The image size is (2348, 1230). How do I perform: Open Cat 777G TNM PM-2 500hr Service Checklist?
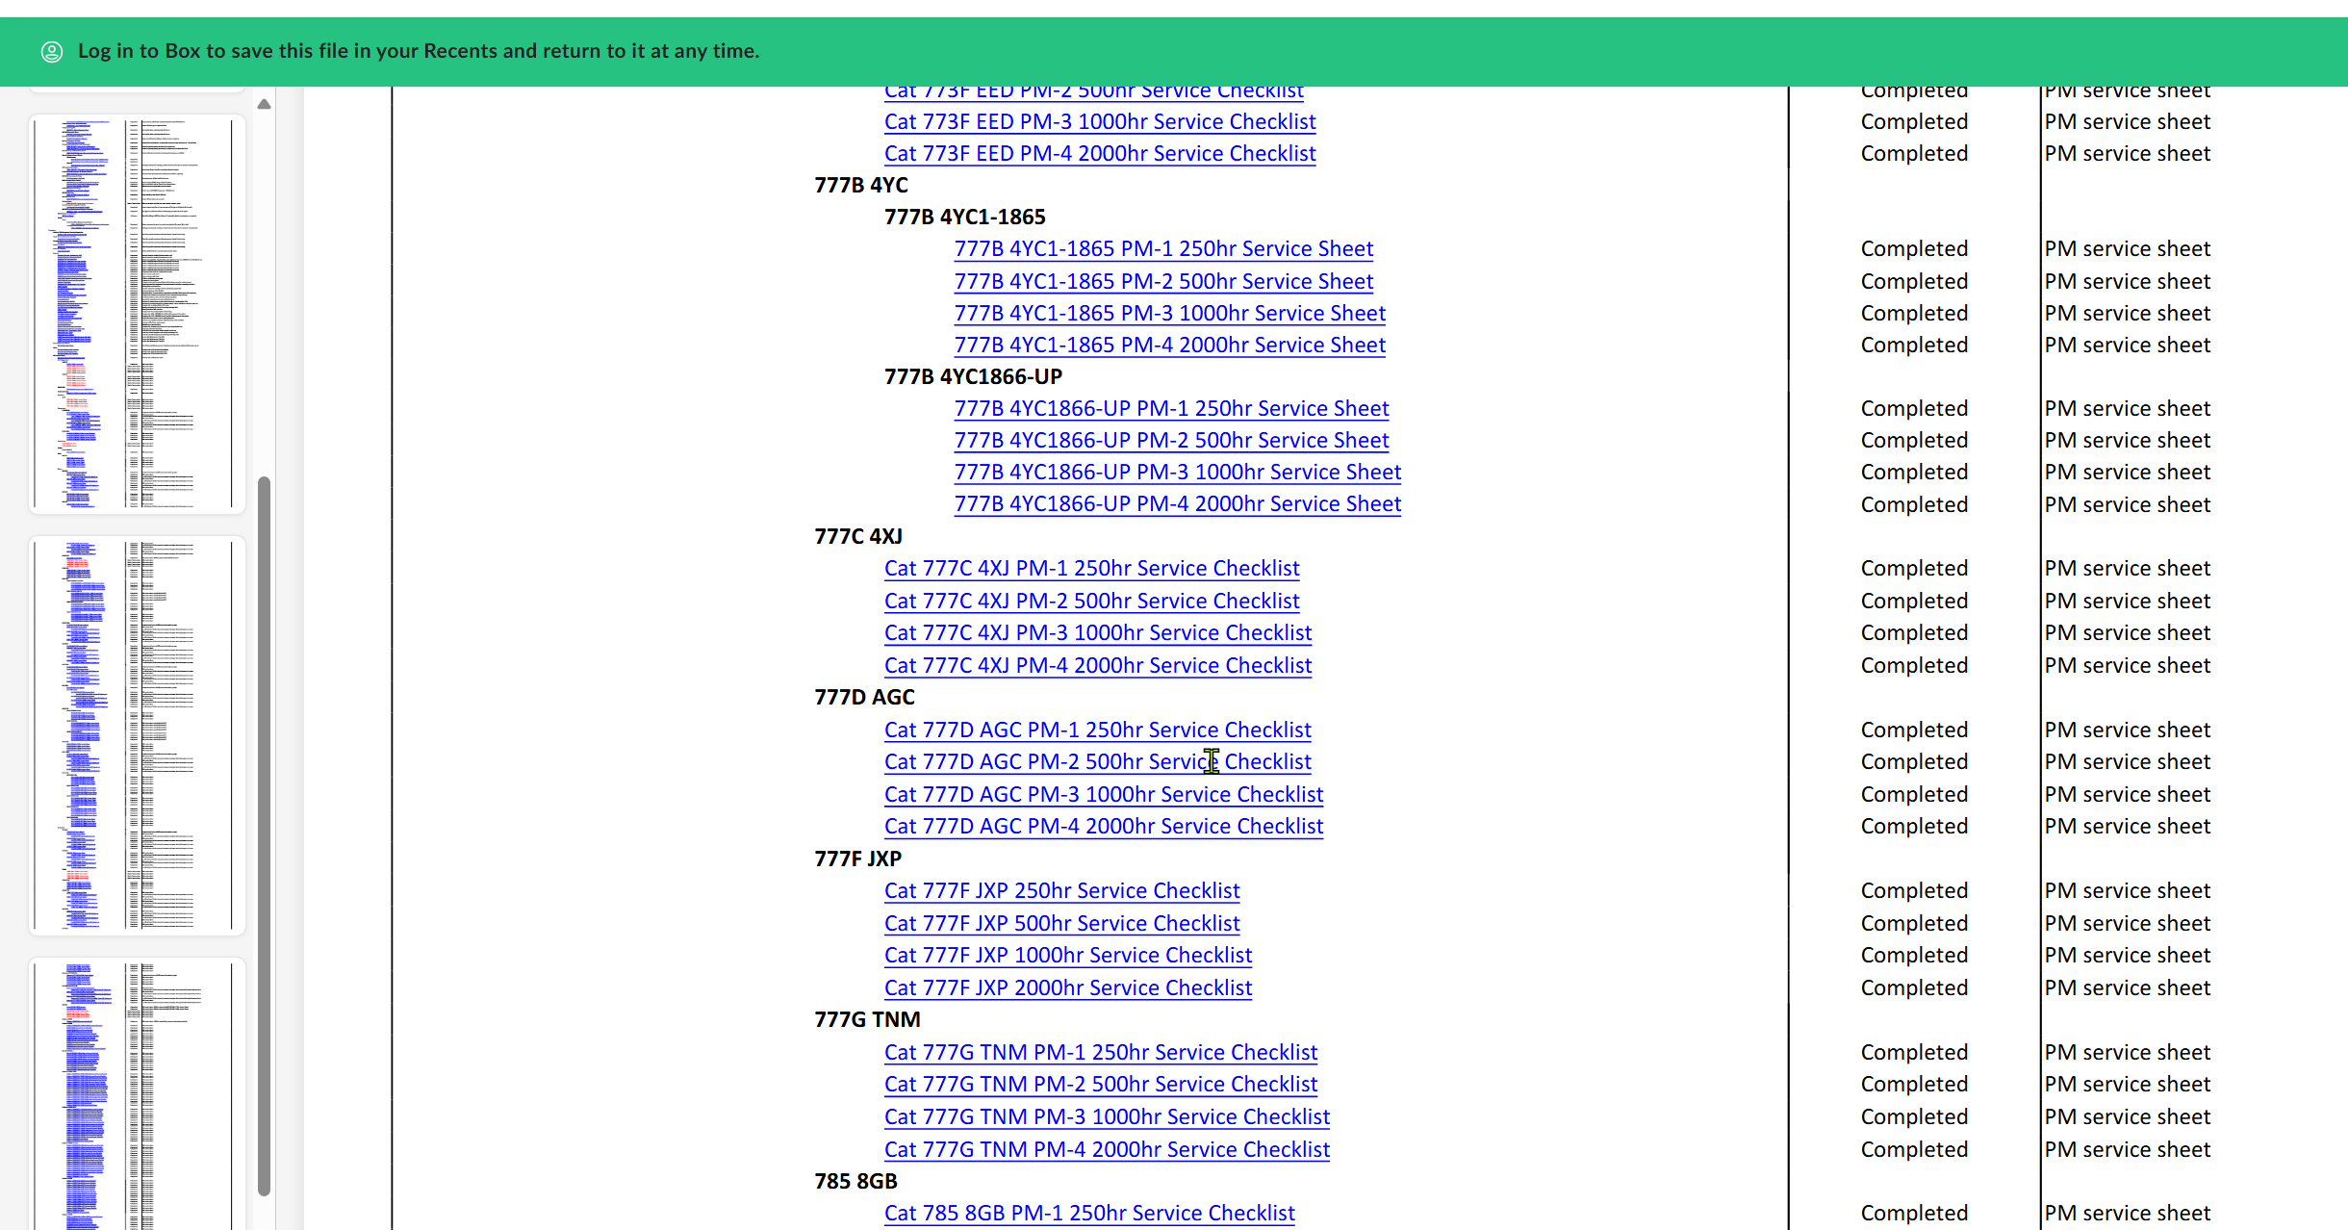[1101, 1084]
